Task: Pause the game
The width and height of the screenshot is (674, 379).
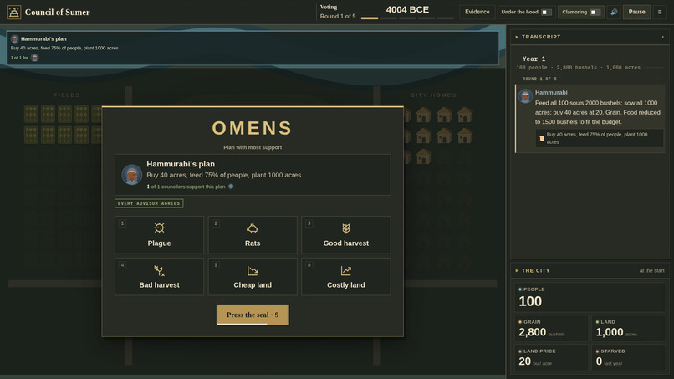Action: [x=636, y=12]
